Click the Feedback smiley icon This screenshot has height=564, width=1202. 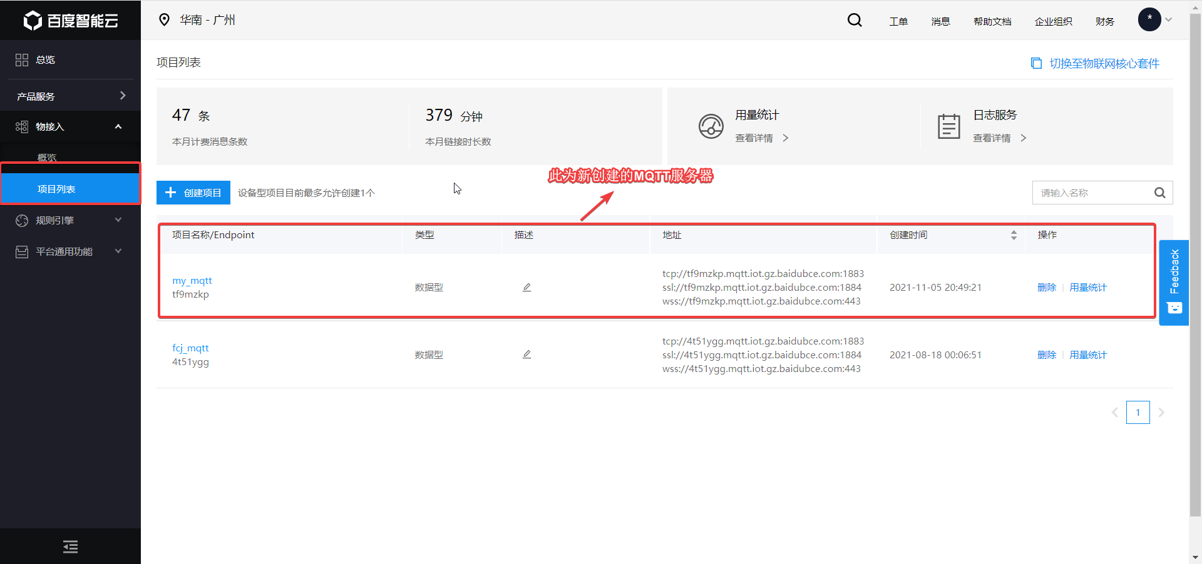(1174, 308)
